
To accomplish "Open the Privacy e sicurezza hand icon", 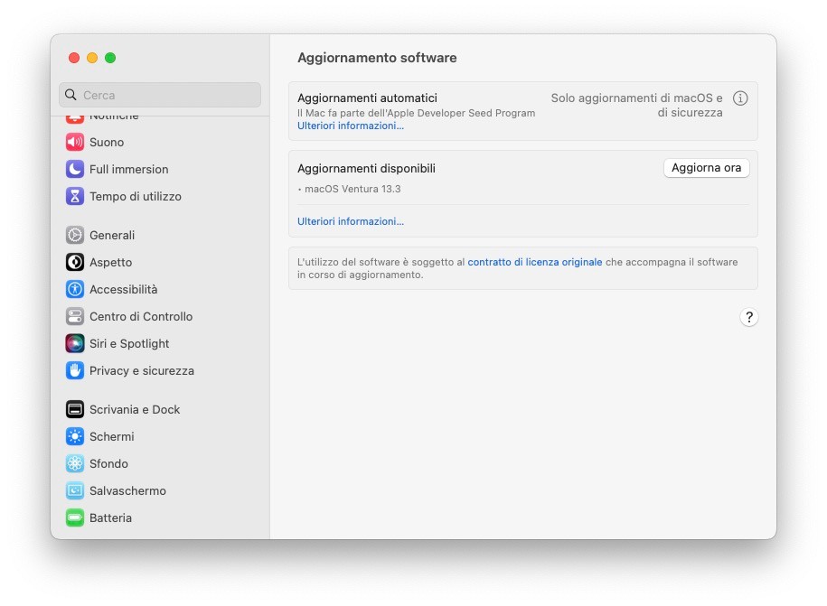I will pyautogui.click(x=75, y=370).
